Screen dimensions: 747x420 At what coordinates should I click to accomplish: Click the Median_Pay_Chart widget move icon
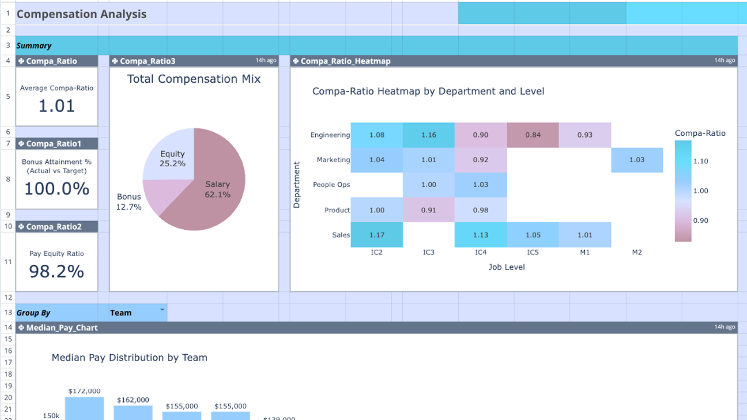(21, 328)
